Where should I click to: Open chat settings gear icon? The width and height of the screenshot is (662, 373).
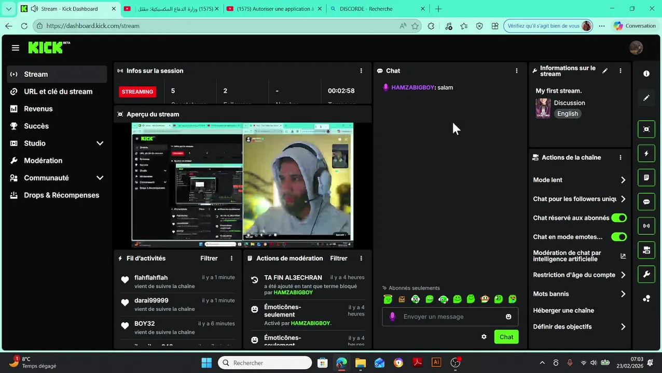(x=484, y=337)
